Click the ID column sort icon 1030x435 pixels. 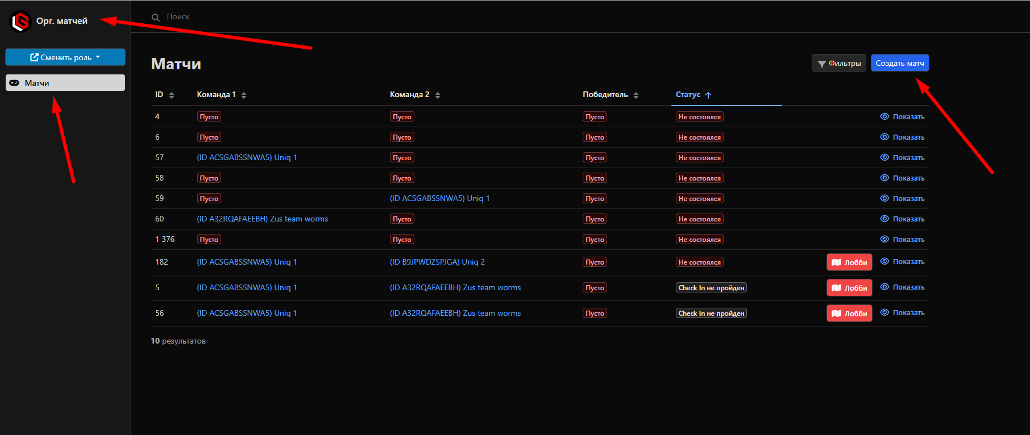pyautogui.click(x=172, y=95)
